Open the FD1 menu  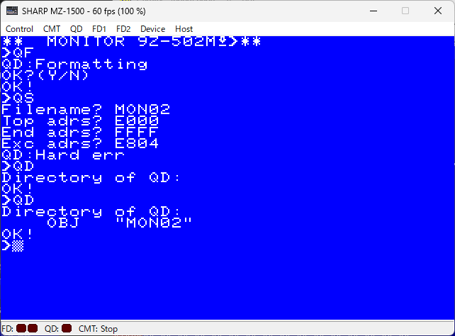[99, 29]
